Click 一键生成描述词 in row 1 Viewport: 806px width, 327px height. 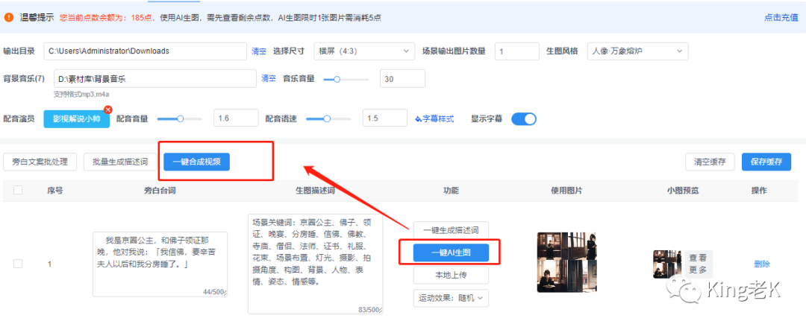(x=451, y=230)
